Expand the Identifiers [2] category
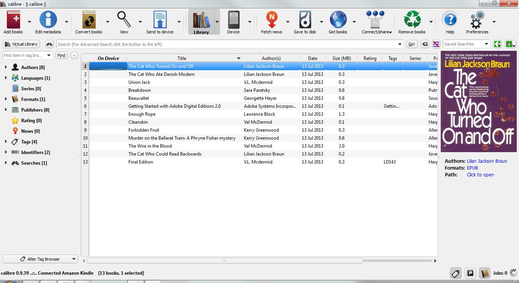 click(5, 152)
